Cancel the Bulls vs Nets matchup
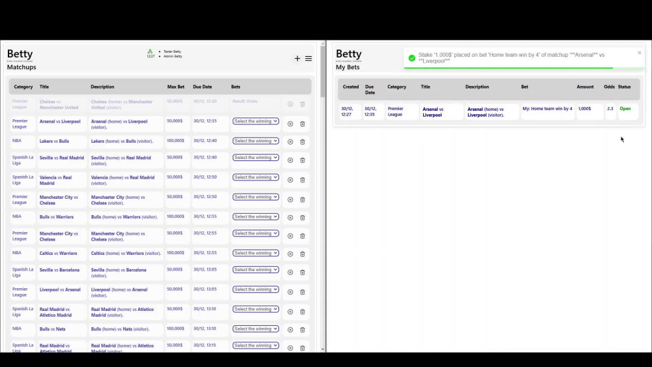 [290, 330]
